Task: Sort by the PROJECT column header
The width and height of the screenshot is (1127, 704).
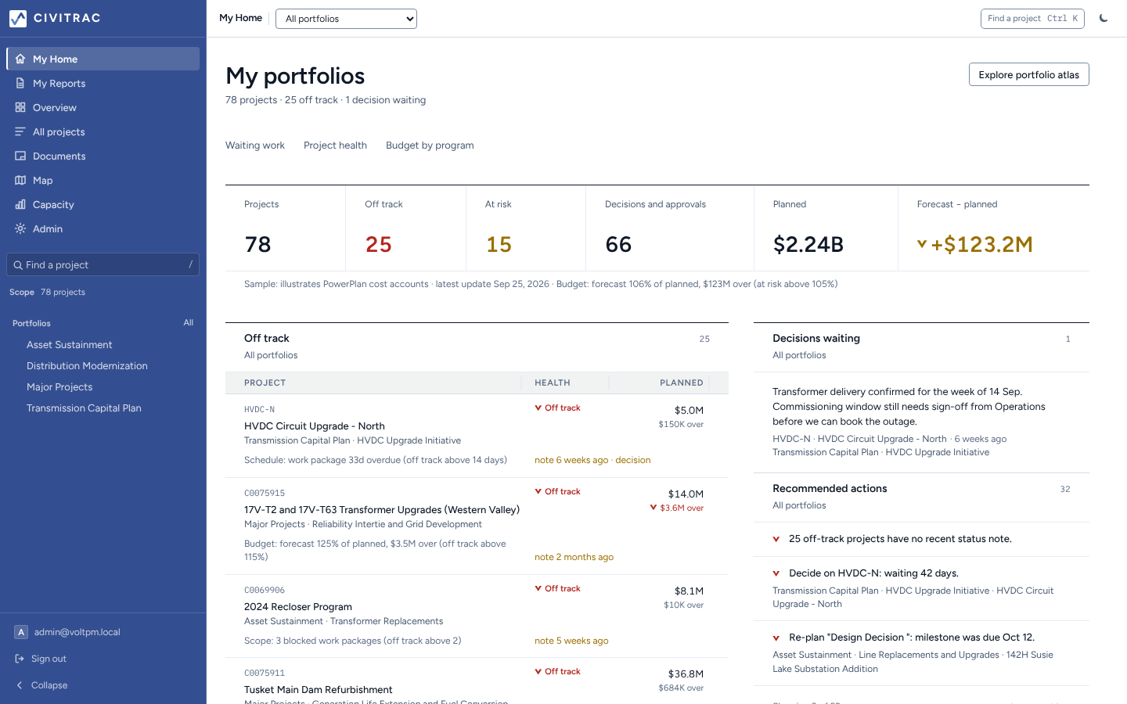Action: tap(265, 383)
